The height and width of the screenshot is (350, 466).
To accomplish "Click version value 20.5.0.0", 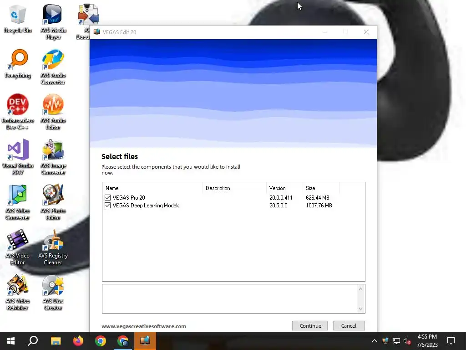I will coord(278,206).
